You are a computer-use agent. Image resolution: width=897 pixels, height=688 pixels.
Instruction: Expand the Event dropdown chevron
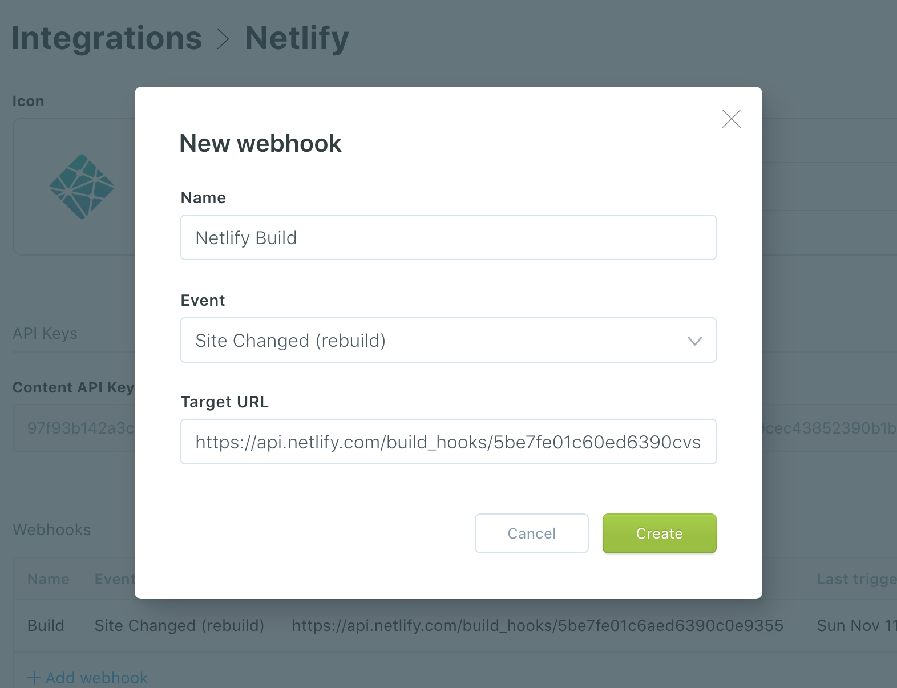694,341
